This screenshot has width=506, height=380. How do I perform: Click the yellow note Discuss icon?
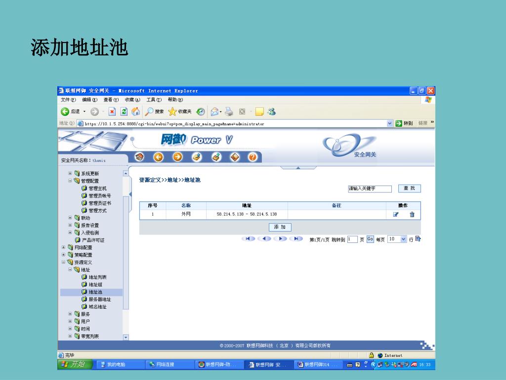(x=259, y=111)
